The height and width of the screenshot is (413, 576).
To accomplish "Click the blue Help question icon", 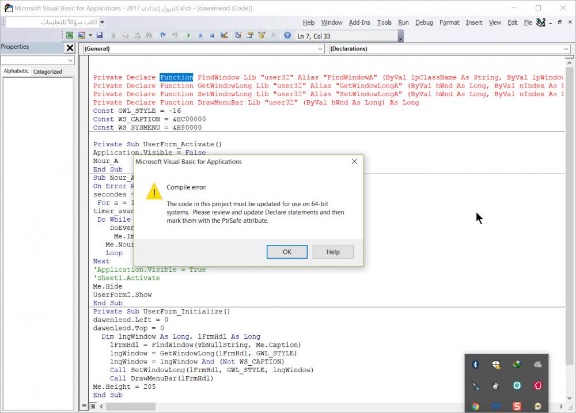I will click(287, 35).
